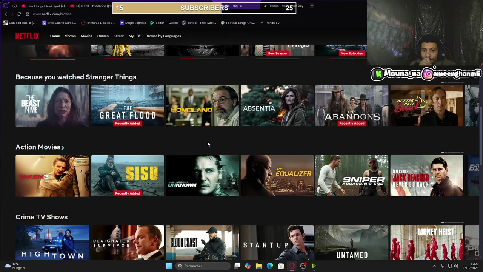Open a new browser tab with plus
The width and height of the screenshot is (483, 272).
click(312, 6)
